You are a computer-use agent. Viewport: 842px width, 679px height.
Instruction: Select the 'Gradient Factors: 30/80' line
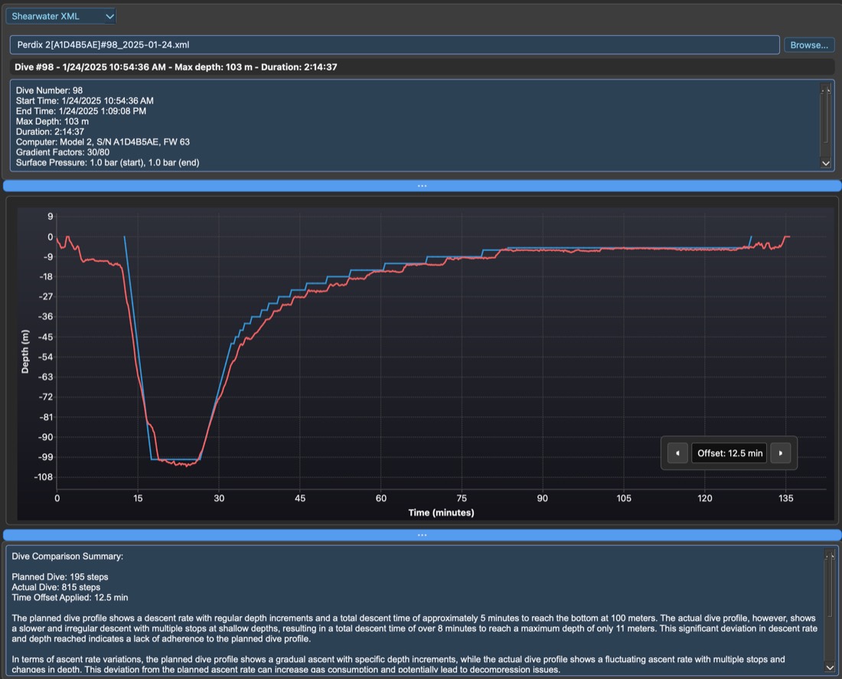coord(62,152)
